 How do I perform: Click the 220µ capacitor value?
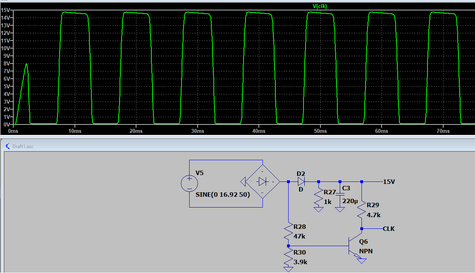click(350, 201)
